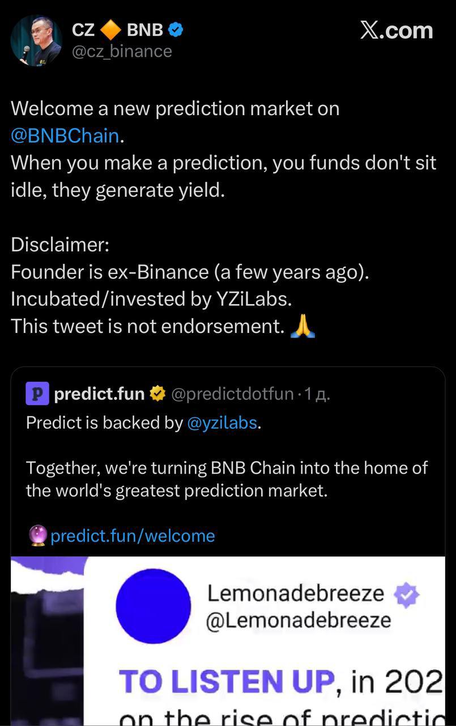Click the Lemonadebreeze purple verified badge

(407, 595)
